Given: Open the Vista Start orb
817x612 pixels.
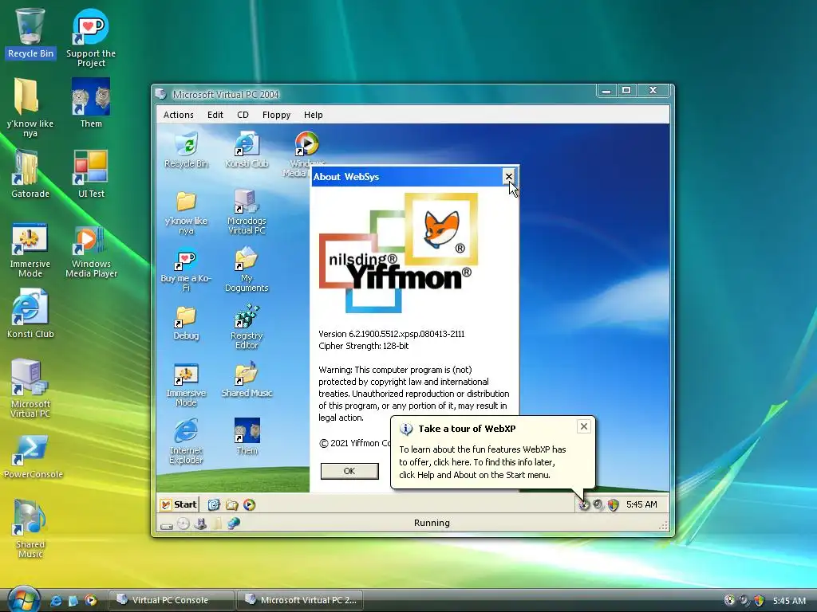Looking at the screenshot, I should (x=23, y=599).
